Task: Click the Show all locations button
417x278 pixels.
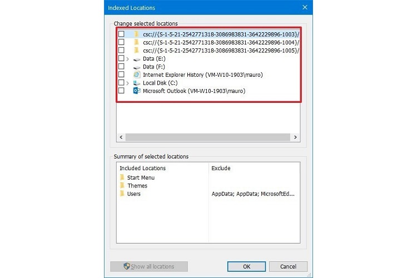Action: pyautogui.click(x=149, y=266)
